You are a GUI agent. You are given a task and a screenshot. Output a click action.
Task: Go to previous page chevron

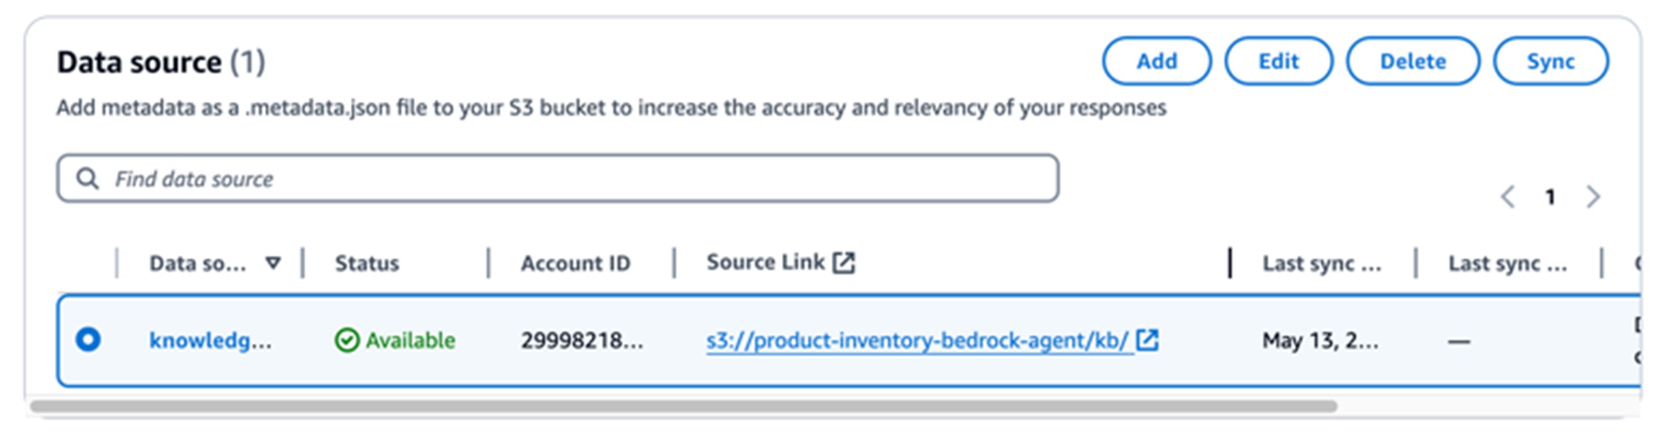point(1508,197)
